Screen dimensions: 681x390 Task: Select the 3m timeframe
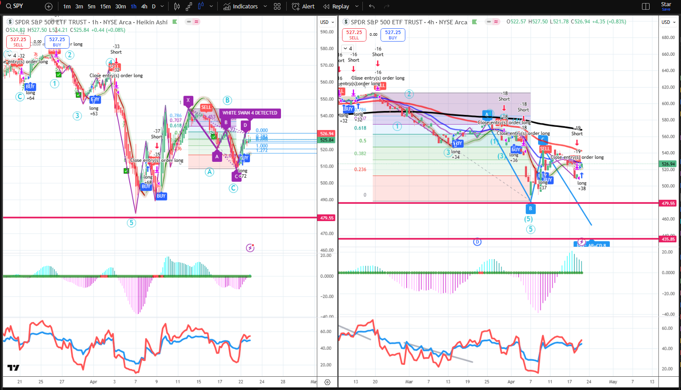coord(79,7)
